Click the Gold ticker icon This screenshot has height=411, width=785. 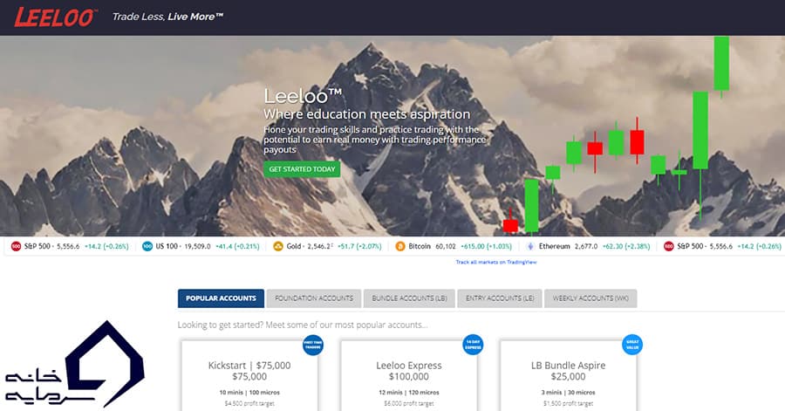(x=278, y=246)
